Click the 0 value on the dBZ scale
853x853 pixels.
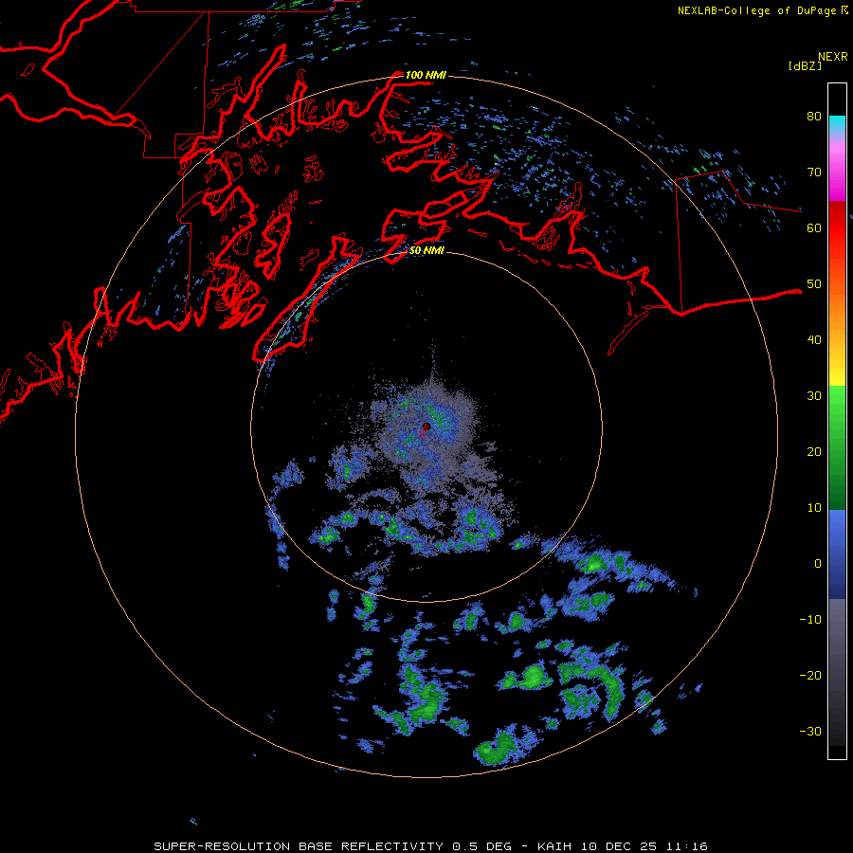(x=818, y=564)
